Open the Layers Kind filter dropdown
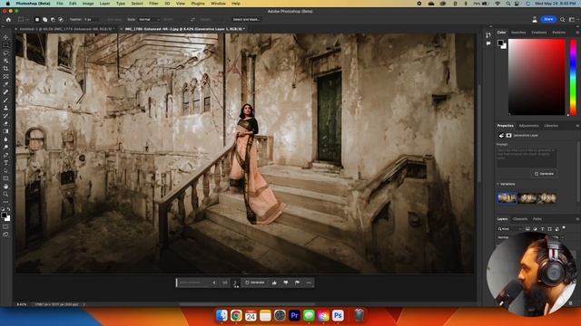This screenshot has height=326, width=581. click(510, 229)
